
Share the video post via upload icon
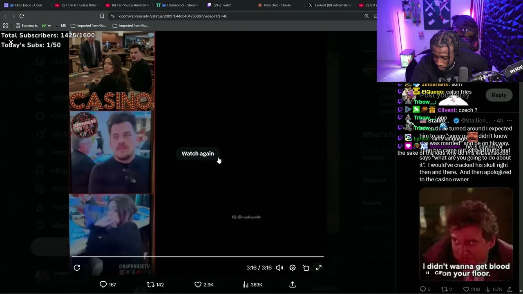(293, 285)
